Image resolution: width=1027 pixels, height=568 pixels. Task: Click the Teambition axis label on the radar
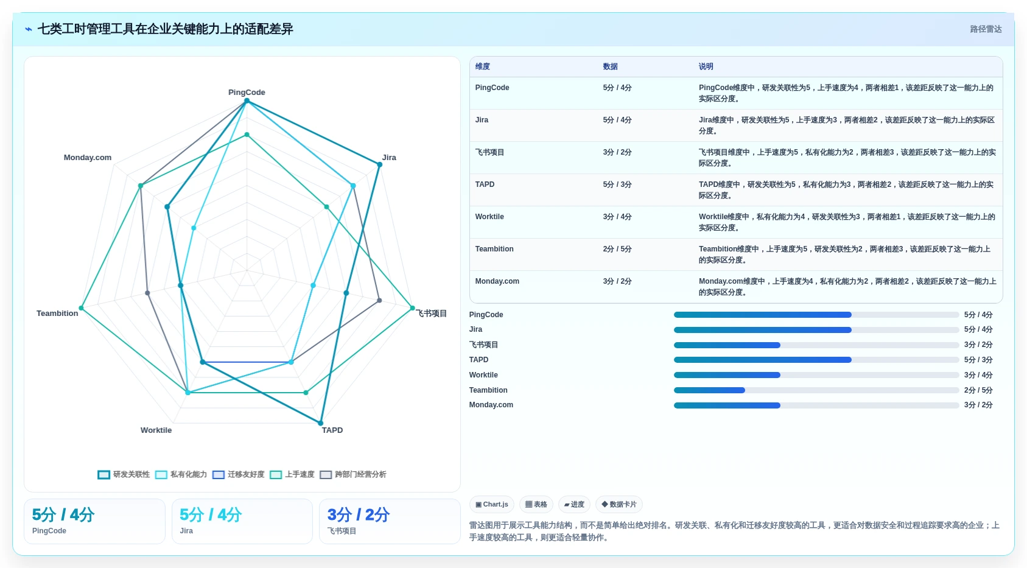pos(57,314)
